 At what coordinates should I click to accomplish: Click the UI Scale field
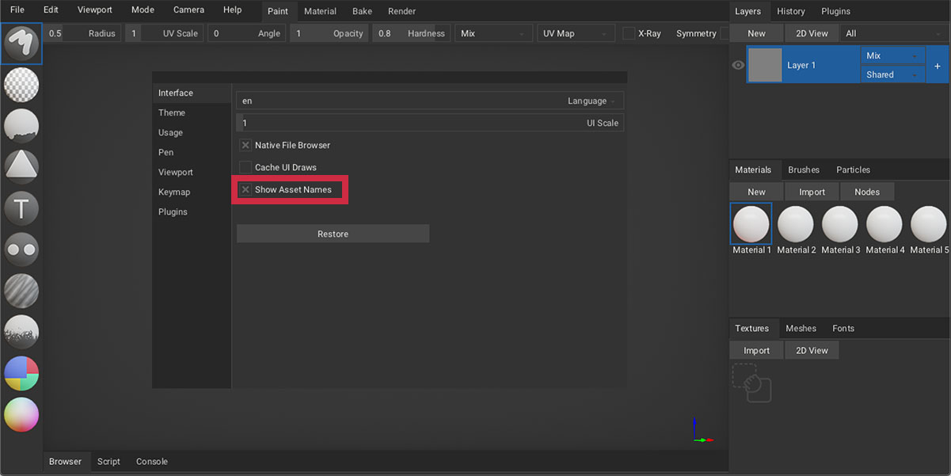click(x=430, y=123)
